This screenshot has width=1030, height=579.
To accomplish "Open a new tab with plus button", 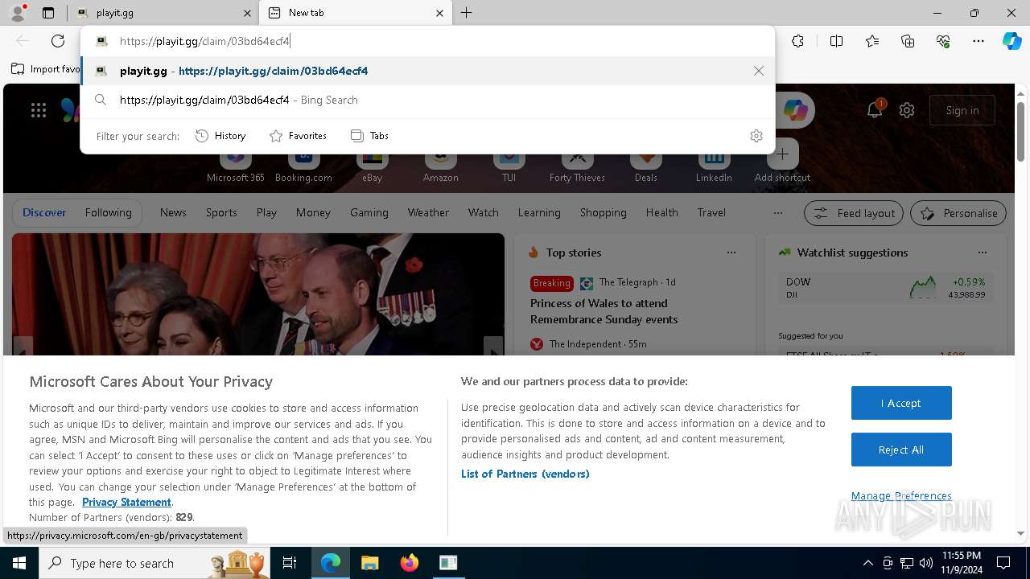I will tap(467, 13).
